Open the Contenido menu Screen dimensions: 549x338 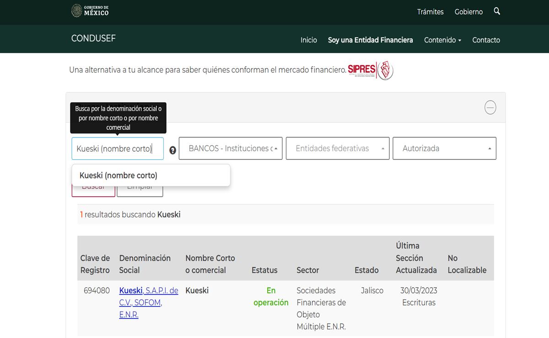[442, 40]
